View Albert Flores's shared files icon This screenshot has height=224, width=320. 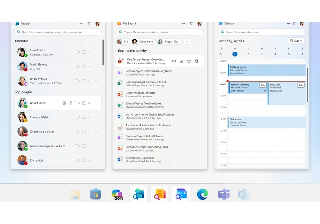pos(64,103)
